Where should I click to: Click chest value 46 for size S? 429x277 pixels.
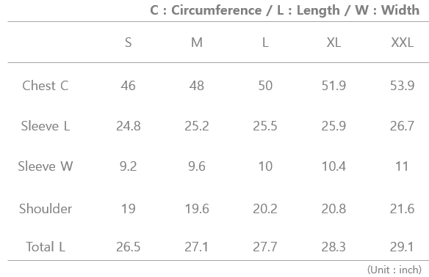click(128, 86)
